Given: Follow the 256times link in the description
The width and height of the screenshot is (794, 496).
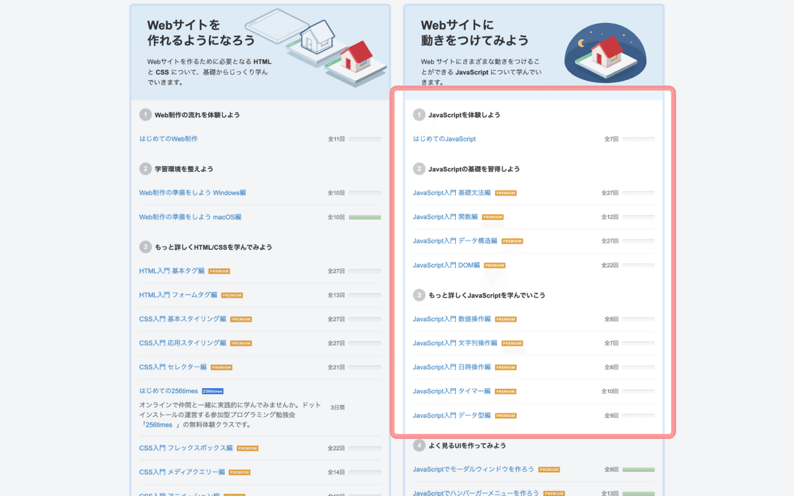Looking at the screenshot, I should [x=159, y=425].
